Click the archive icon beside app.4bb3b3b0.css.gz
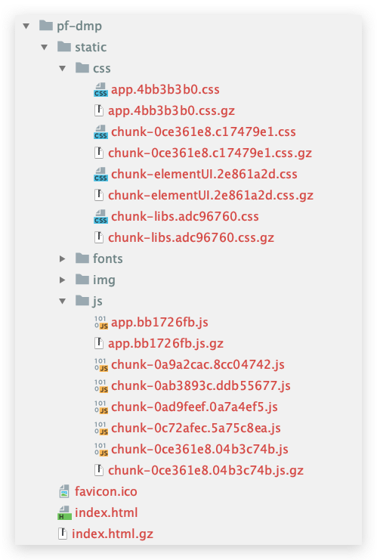The image size is (377, 560). (99, 110)
